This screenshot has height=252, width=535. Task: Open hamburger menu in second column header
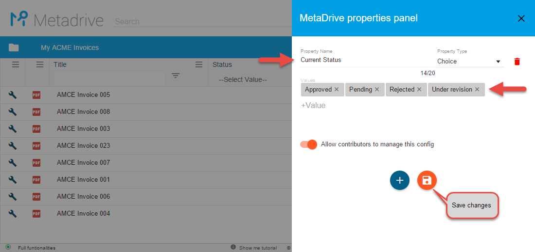tap(40, 64)
